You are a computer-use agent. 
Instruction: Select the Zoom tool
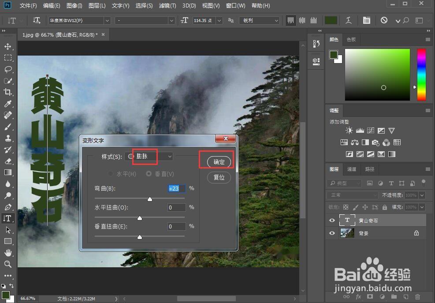[8, 264]
